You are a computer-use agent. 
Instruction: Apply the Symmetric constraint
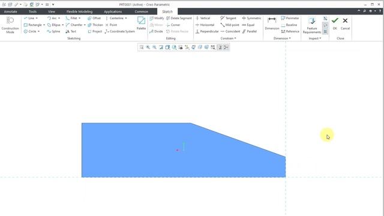251,18
